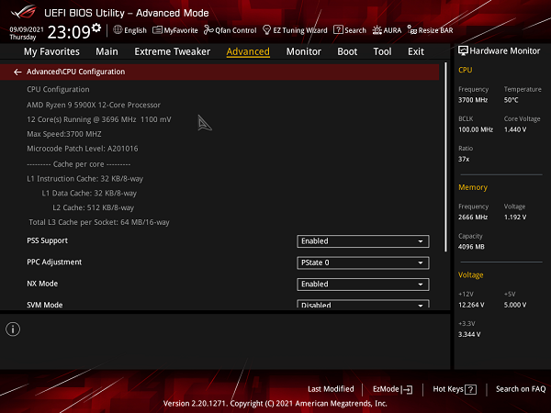
Task: Click the settings list vertical scrollbar
Action: pos(446,157)
